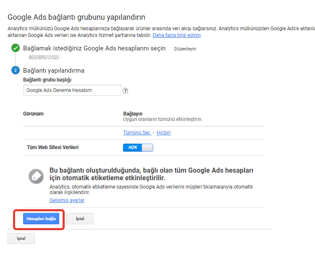Click the Hesapları bağla button
Viewport: 315px width, 260px height.
41,218
